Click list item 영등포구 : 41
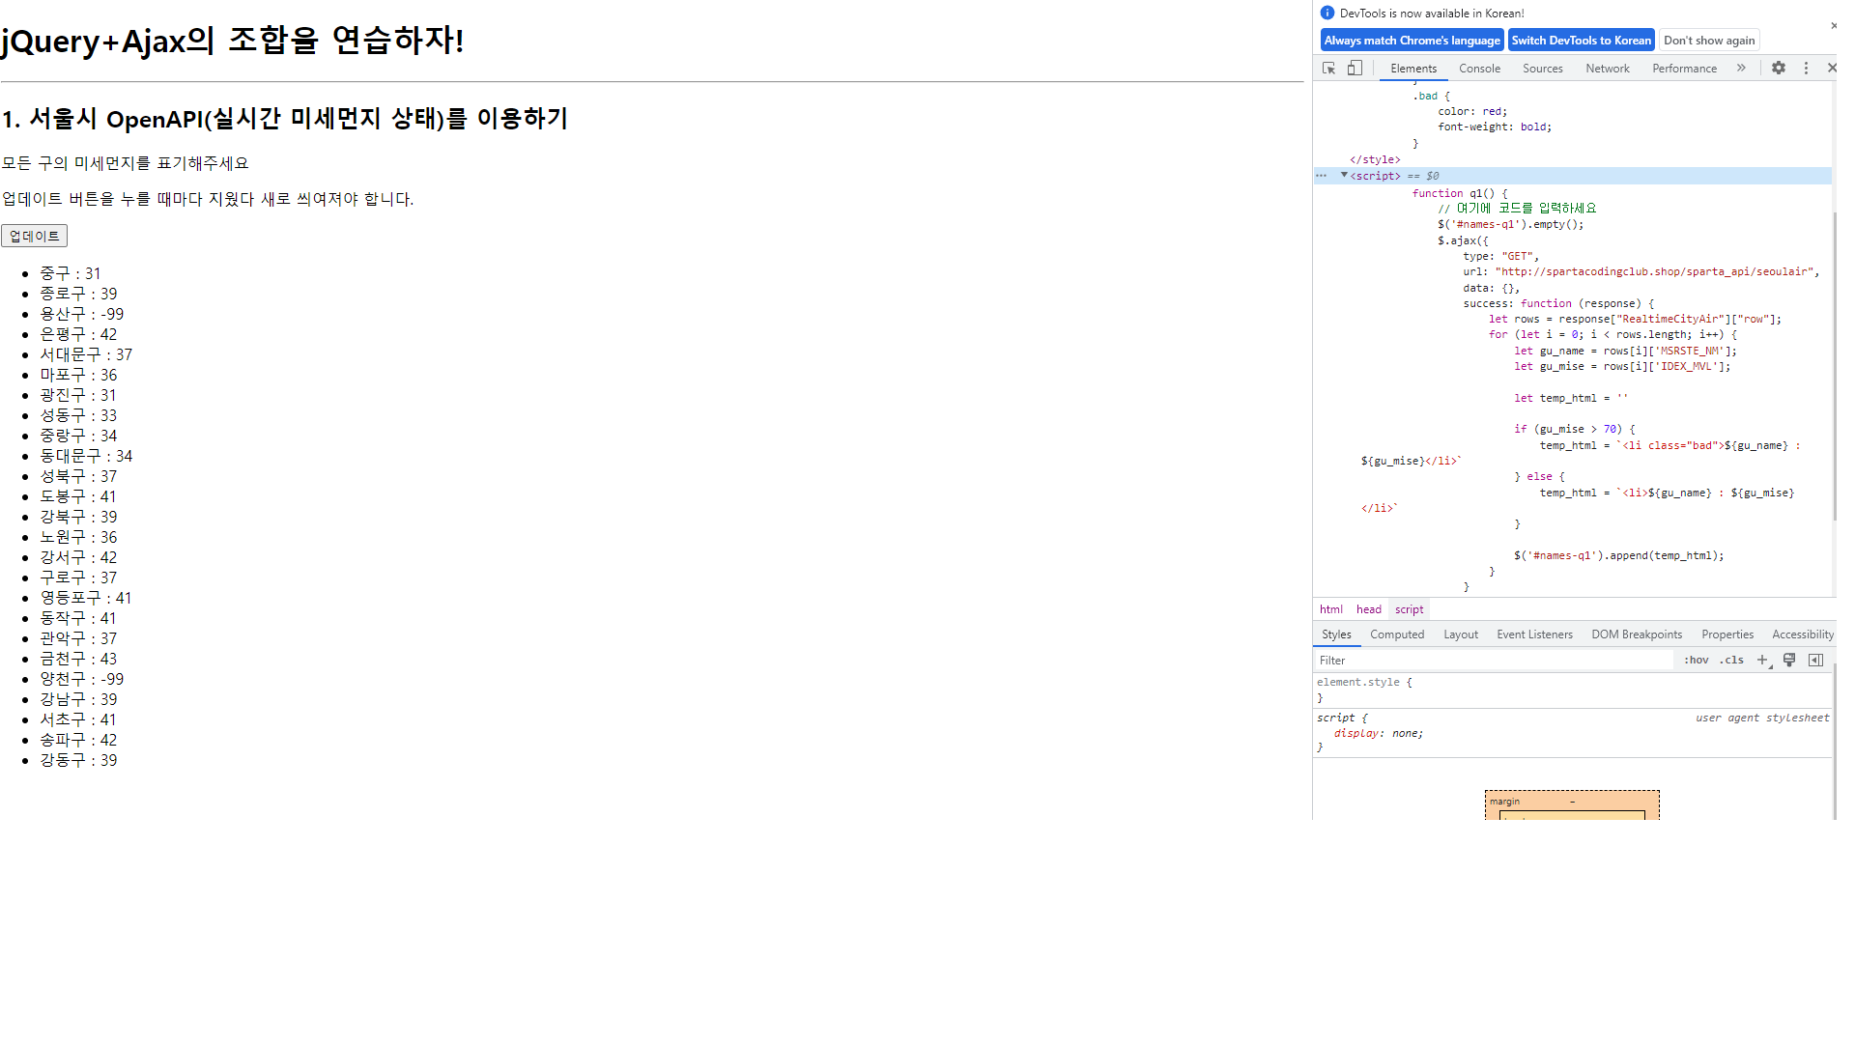Screen dimensions: 1855x1043 [86, 598]
